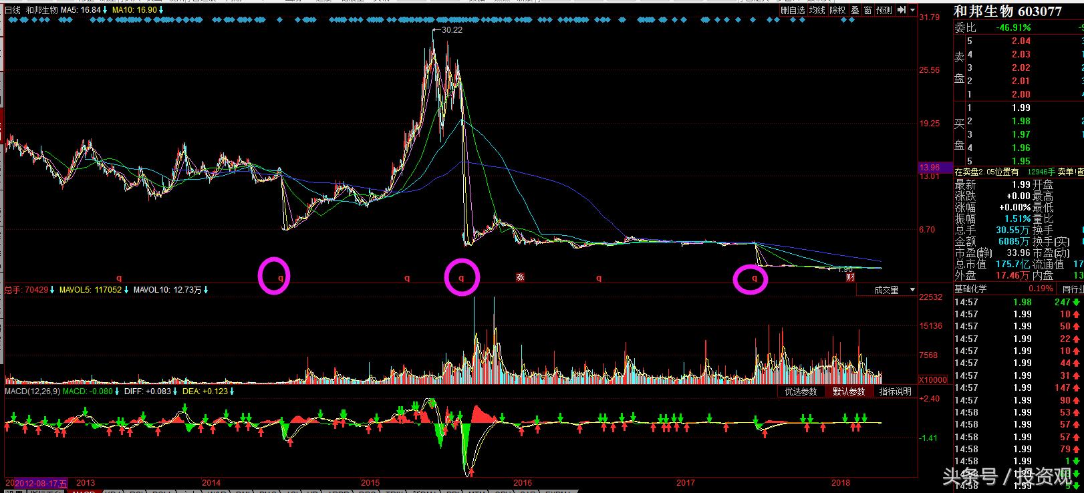Screen dimensions: 1084x493
Task: Click the 金额 6085万 field
Action: point(992,241)
